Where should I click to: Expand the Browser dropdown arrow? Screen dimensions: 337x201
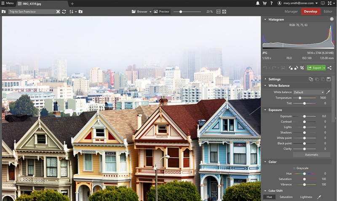pos(150,12)
